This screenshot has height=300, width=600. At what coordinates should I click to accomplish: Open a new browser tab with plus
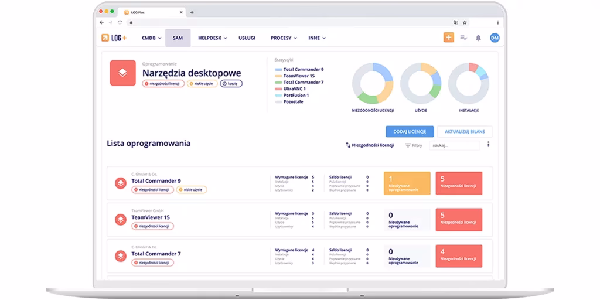pos(192,12)
